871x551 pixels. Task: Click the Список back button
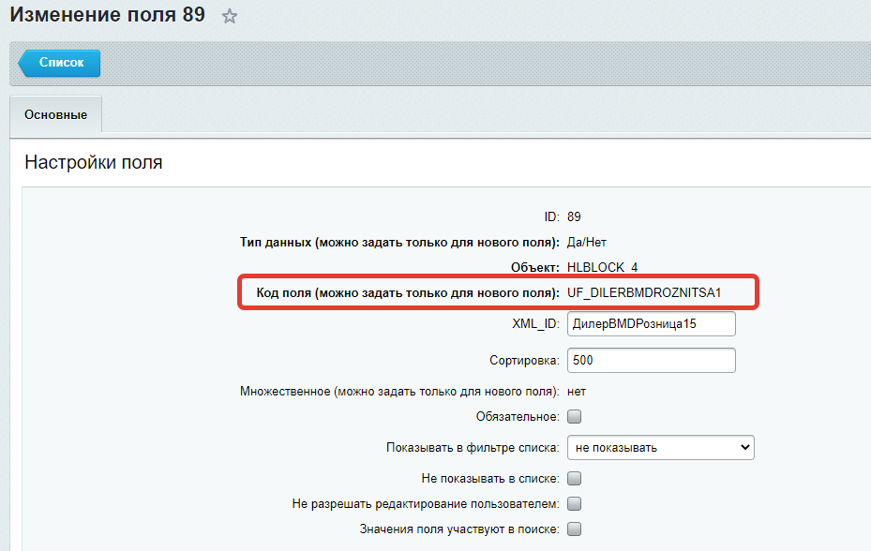(x=61, y=63)
